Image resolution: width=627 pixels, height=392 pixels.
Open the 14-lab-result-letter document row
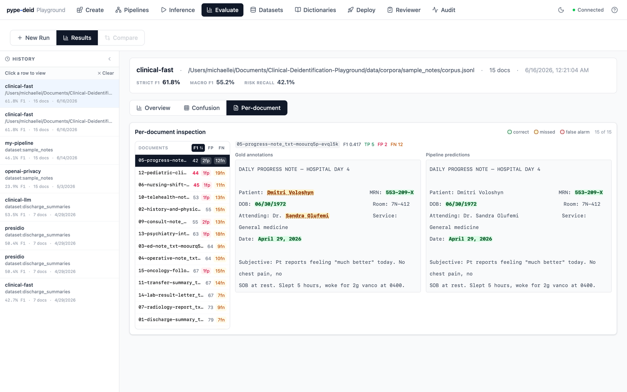pyautogui.click(x=182, y=295)
